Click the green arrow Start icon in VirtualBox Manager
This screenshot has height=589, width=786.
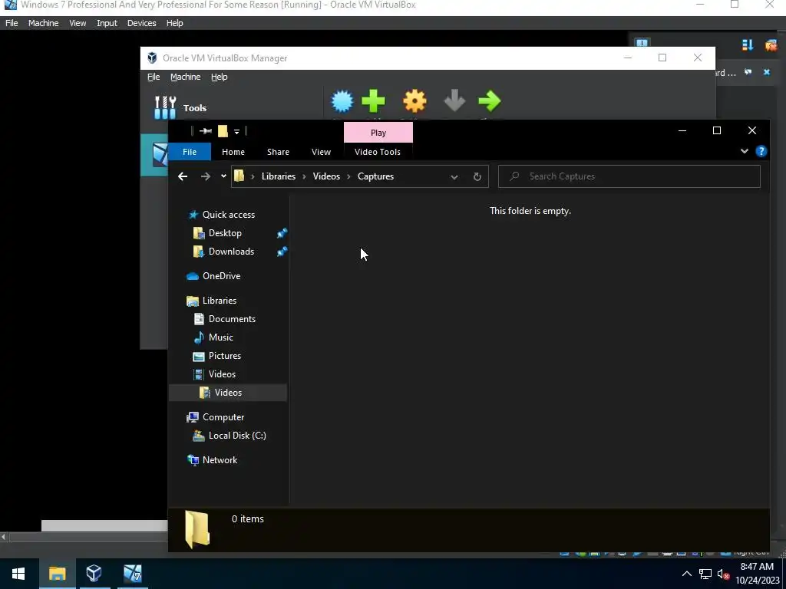490,100
